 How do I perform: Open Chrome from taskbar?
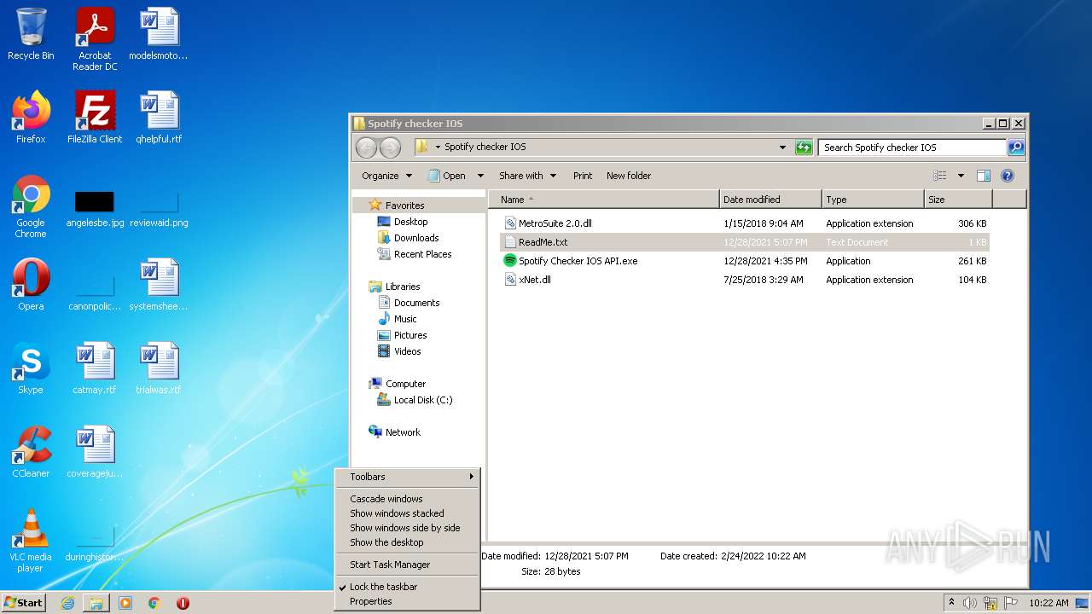click(154, 603)
